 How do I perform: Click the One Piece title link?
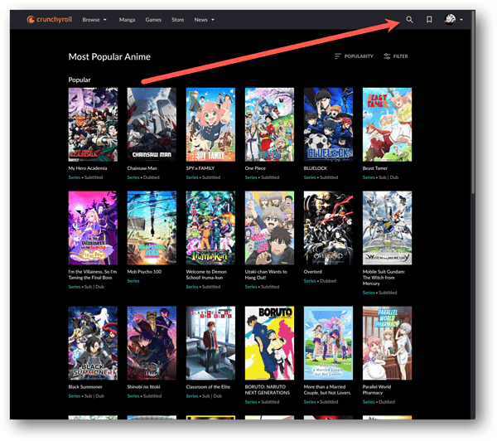tap(255, 168)
